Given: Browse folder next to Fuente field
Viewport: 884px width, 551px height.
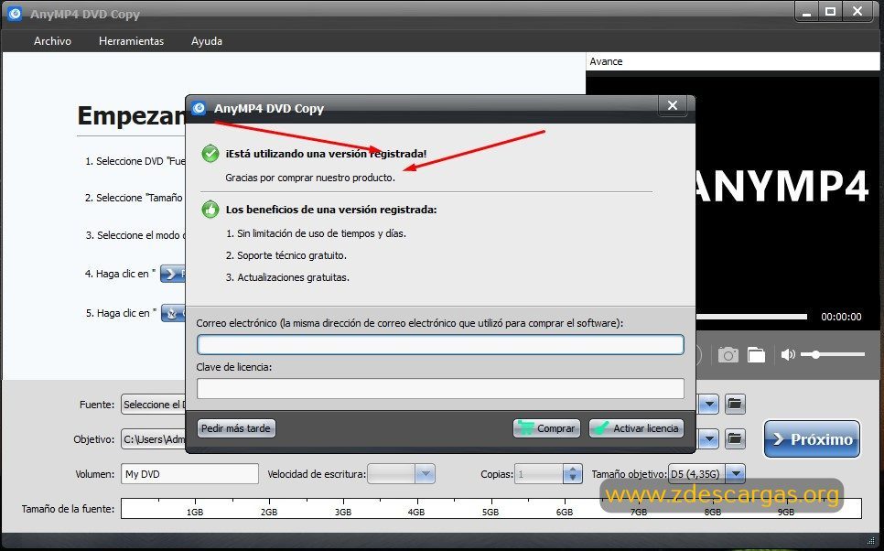Looking at the screenshot, I should [x=735, y=404].
